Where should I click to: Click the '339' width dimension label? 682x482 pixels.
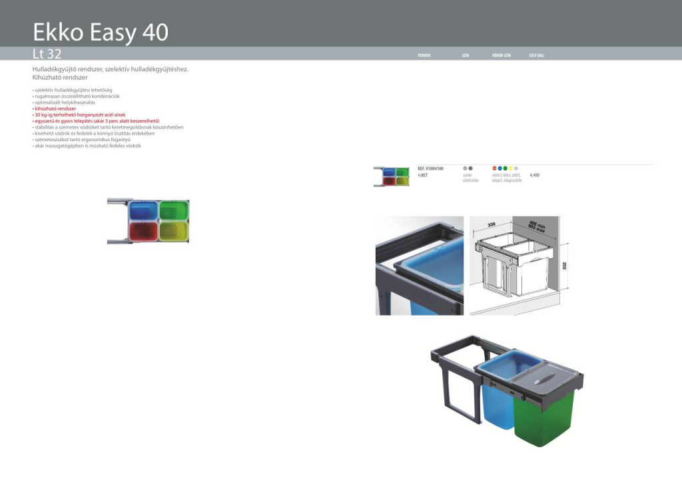point(492,224)
